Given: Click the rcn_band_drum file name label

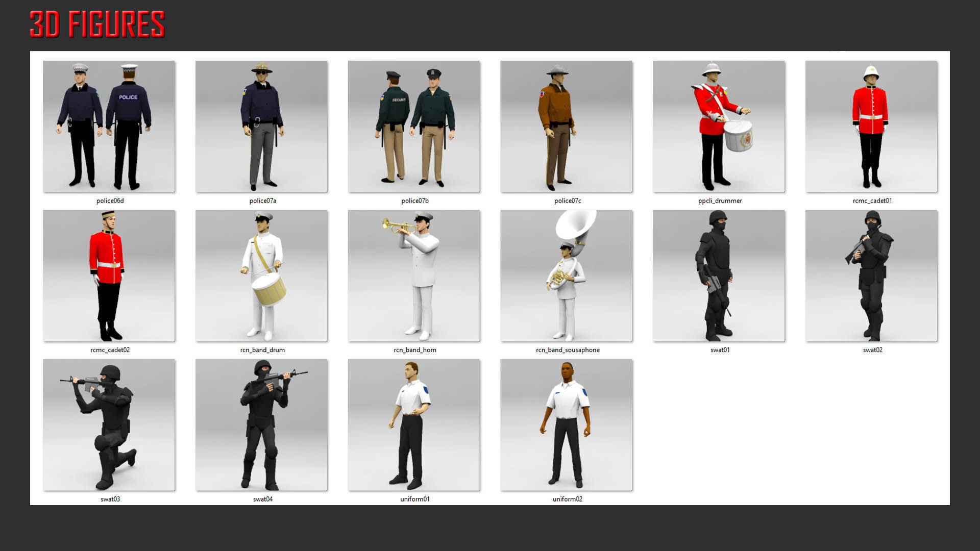Looking at the screenshot, I should pyautogui.click(x=262, y=350).
